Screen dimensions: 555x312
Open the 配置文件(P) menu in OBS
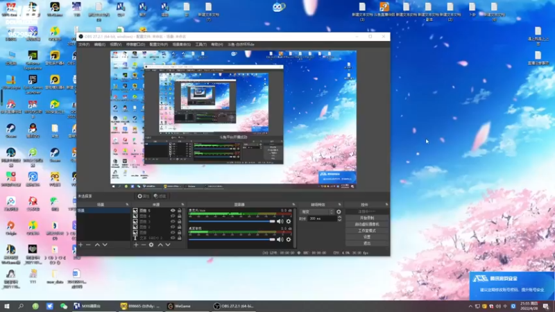pos(159,44)
